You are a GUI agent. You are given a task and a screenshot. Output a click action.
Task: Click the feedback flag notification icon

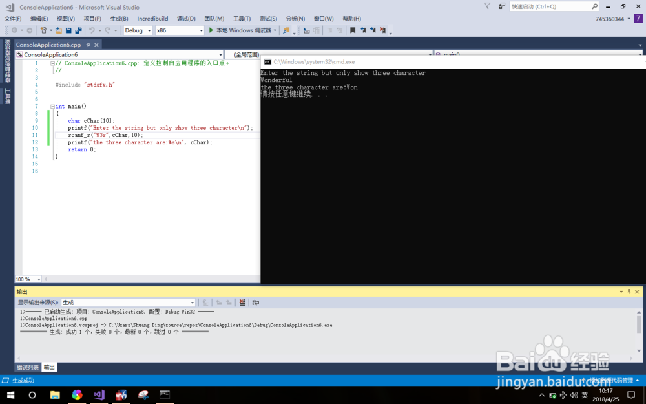coord(501,6)
